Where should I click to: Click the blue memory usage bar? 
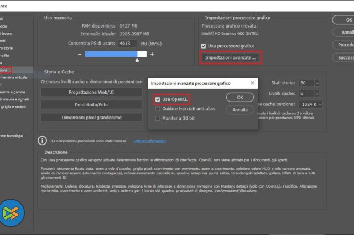coord(111,54)
